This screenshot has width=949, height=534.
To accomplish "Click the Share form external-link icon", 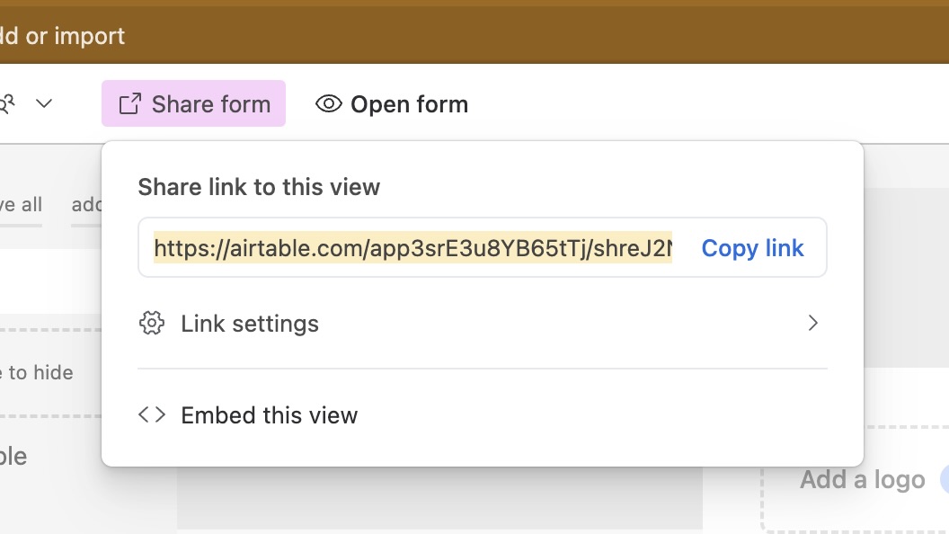I will click(x=130, y=104).
